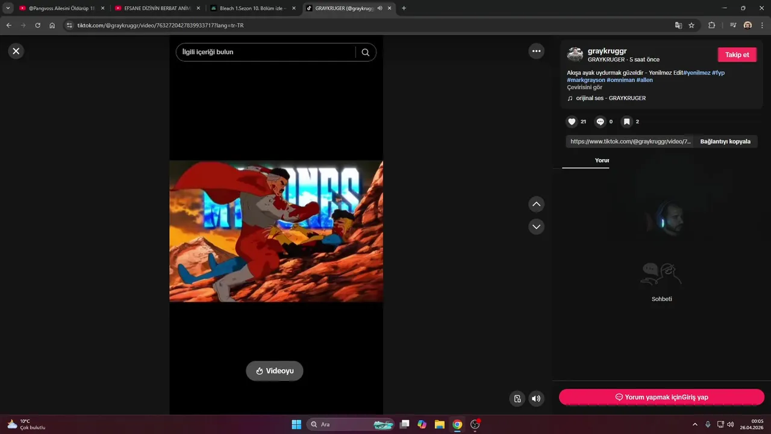Screen dimensions: 771x434
Task: Open graykruggr profile avatar
Action: click(575, 54)
